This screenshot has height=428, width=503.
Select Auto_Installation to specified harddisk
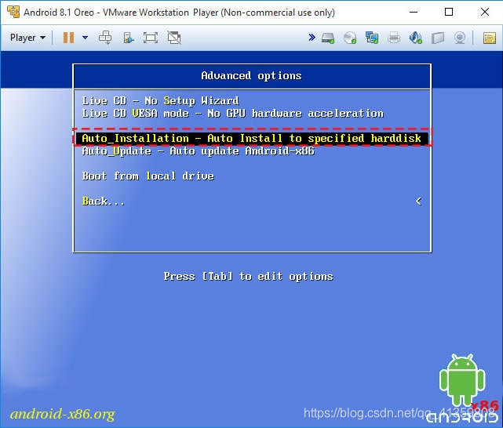[x=252, y=139]
